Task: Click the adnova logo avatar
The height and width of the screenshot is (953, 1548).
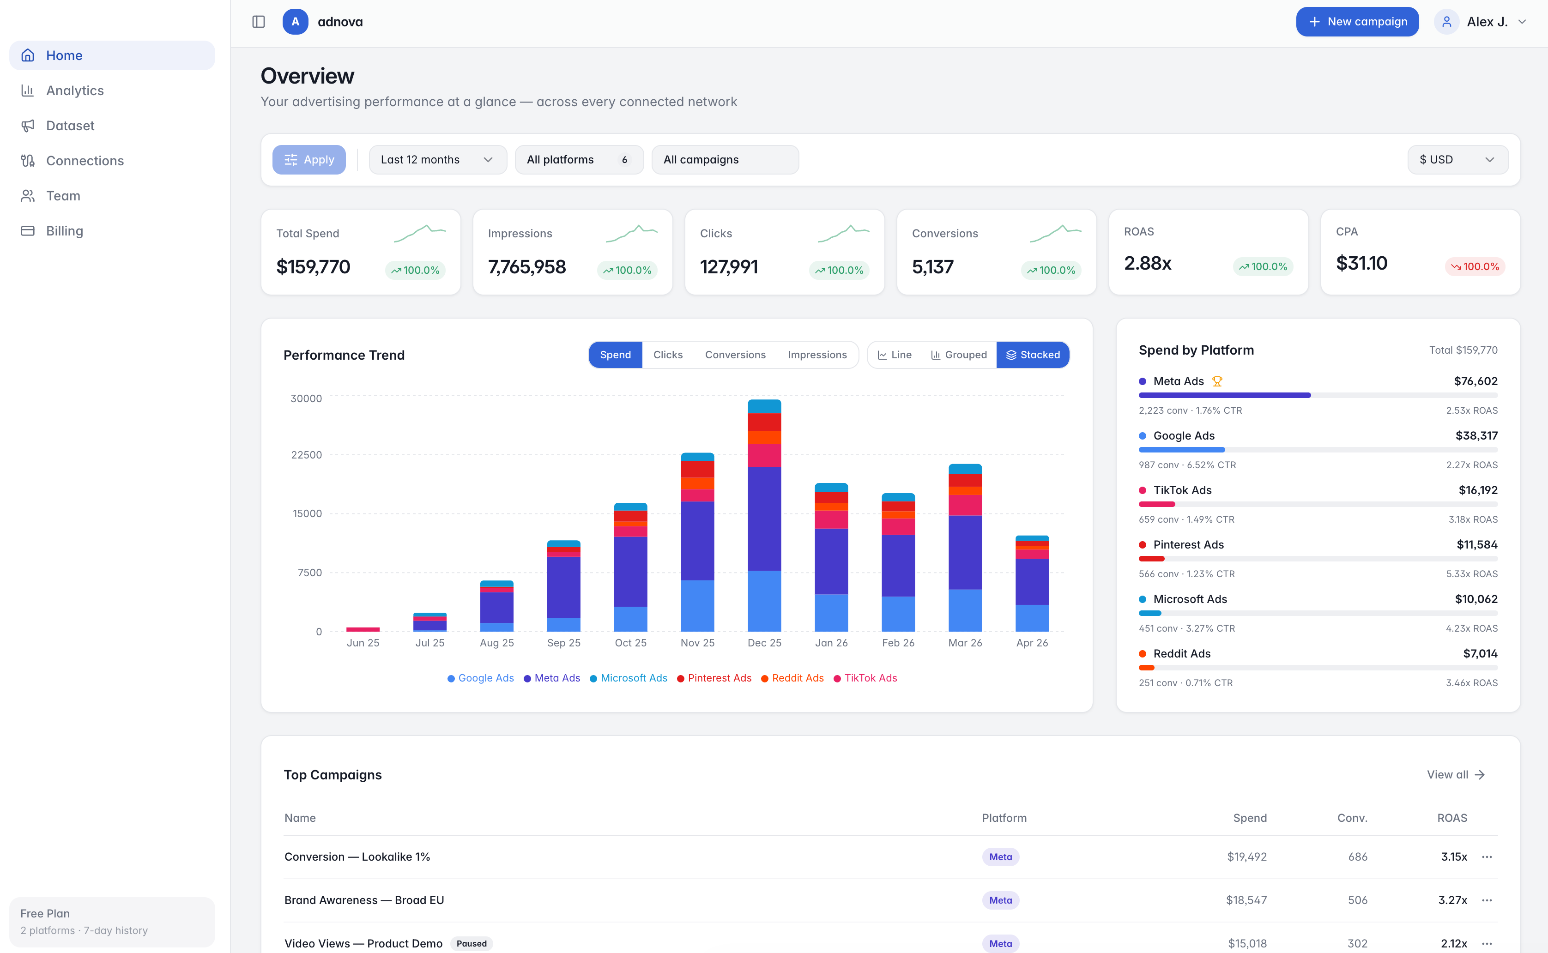Action: coord(295,21)
